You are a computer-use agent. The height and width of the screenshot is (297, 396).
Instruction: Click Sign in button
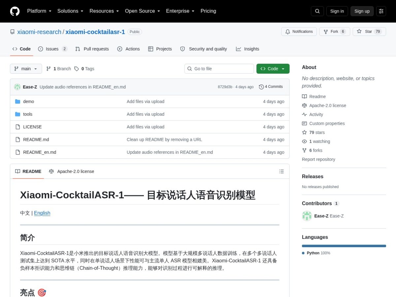337,11
